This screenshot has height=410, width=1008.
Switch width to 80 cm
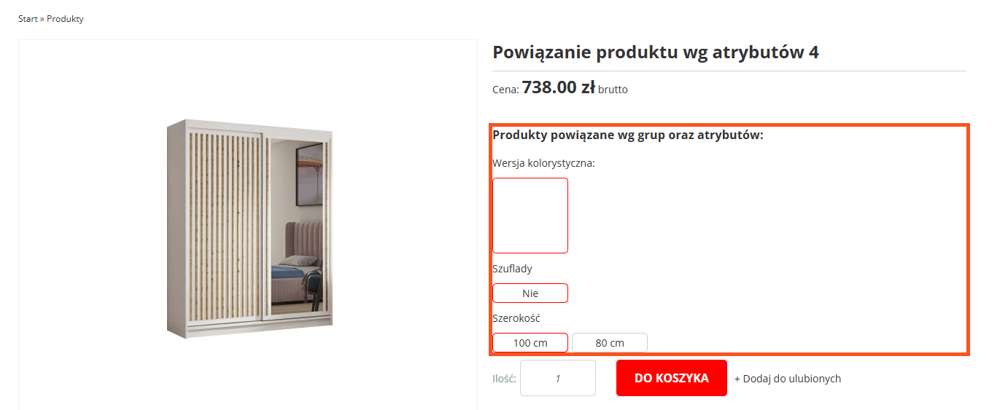(x=610, y=343)
